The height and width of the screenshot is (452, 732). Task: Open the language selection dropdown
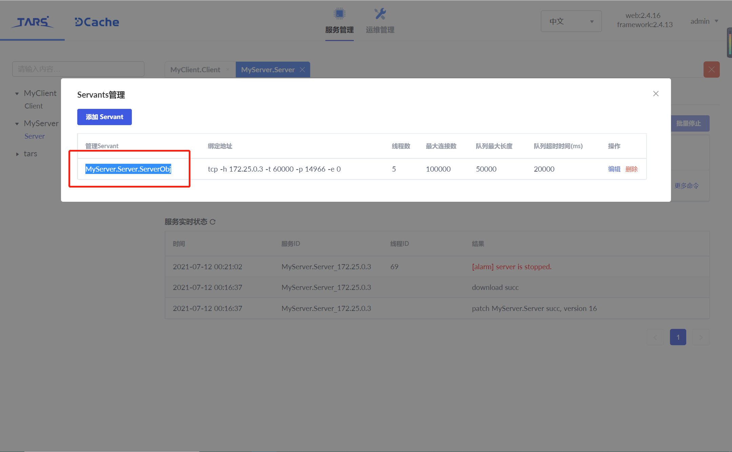pos(571,21)
